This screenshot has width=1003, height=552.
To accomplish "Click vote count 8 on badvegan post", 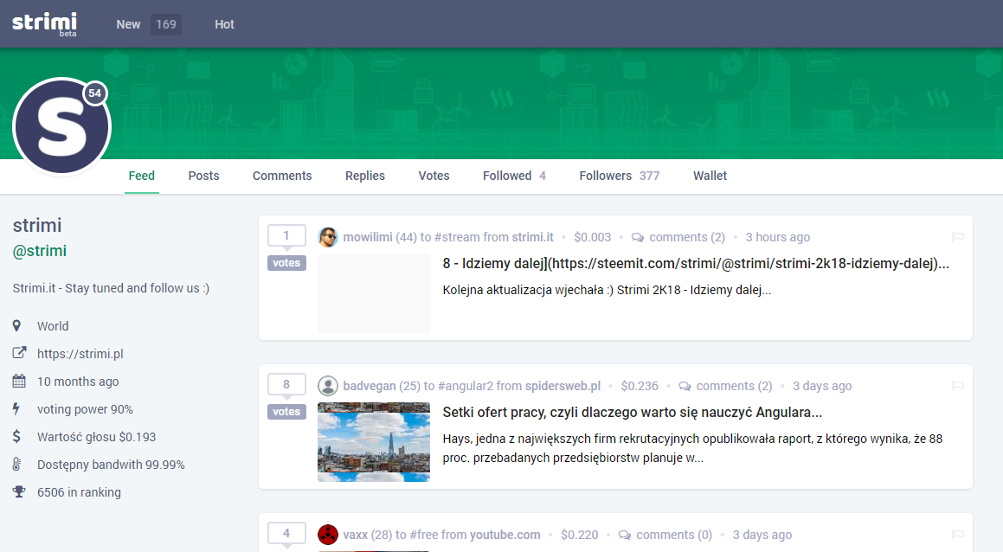I will [x=286, y=384].
